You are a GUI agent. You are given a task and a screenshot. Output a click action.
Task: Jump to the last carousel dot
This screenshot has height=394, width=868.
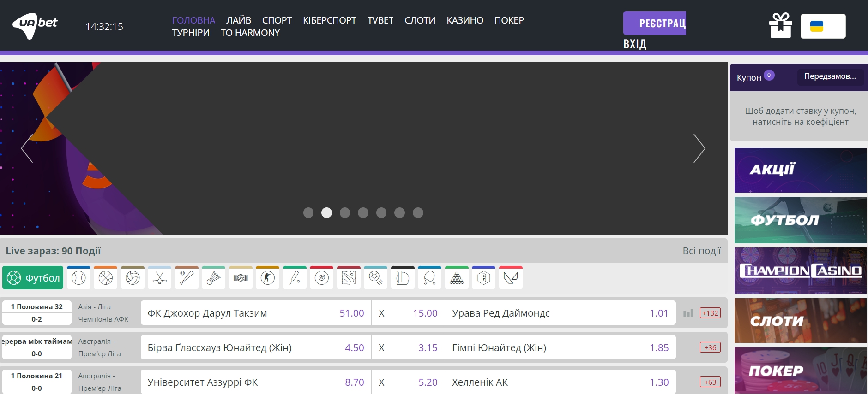[x=418, y=212]
